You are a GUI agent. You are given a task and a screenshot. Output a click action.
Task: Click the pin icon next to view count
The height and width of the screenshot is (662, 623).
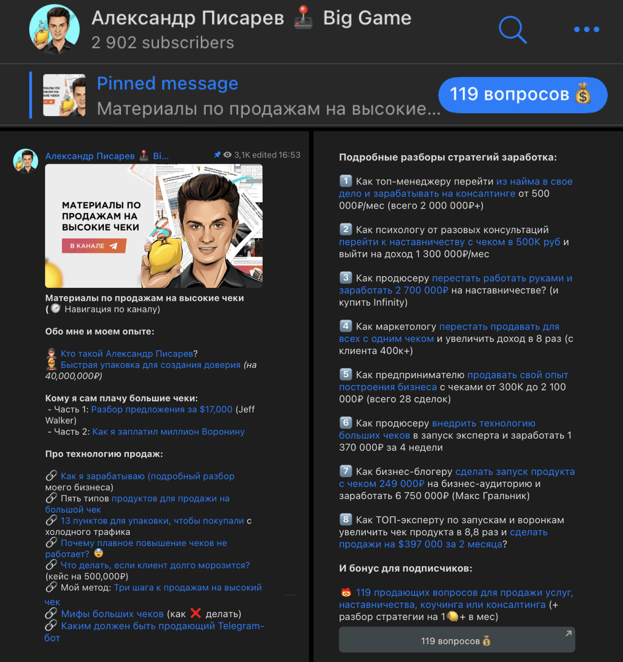[217, 155]
